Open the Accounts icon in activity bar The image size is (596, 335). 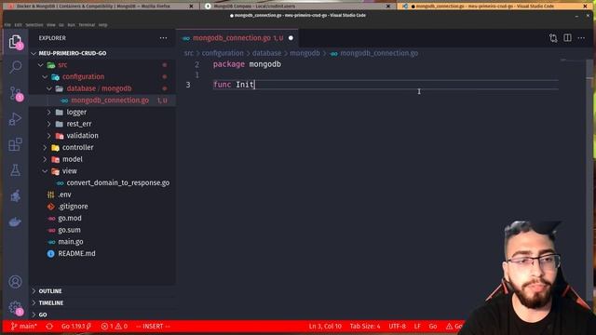15,282
